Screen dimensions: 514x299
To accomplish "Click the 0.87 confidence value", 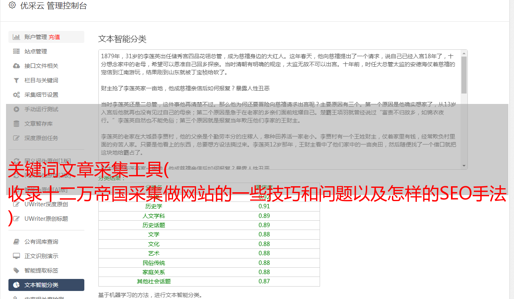I will click(264, 281).
